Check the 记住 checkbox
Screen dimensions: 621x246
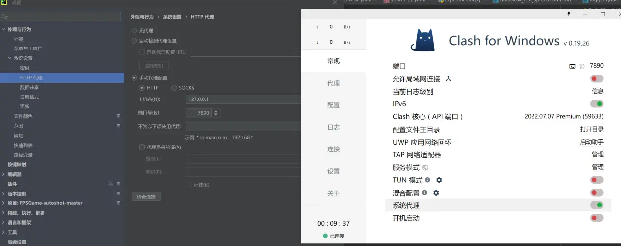[x=188, y=185]
